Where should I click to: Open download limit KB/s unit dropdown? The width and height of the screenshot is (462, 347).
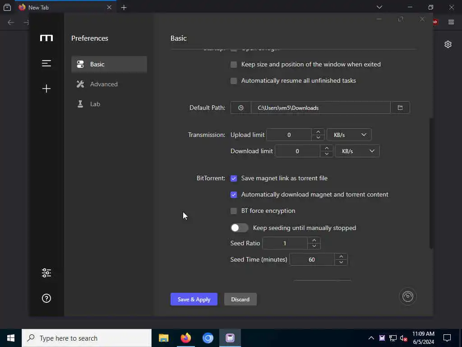click(x=357, y=151)
